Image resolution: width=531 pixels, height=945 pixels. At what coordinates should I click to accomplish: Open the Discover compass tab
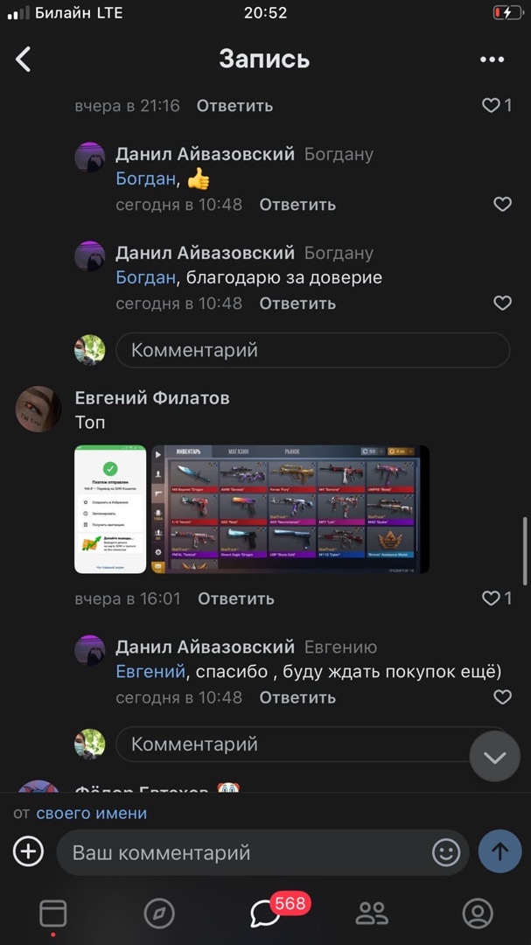pos(159,913)
